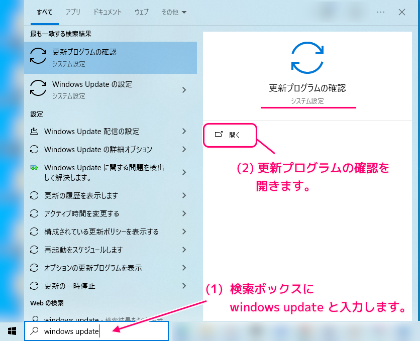Open オプションの更新プログラムを表示 result

click(x=92, y=268)
